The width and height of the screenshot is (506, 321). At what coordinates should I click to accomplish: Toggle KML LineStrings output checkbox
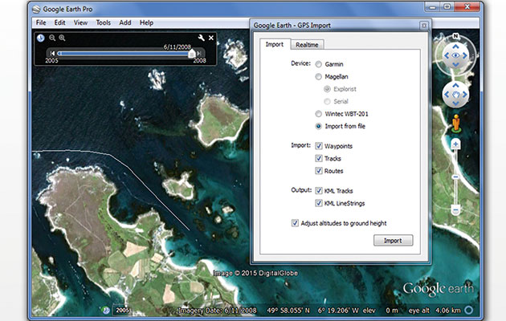319,203
